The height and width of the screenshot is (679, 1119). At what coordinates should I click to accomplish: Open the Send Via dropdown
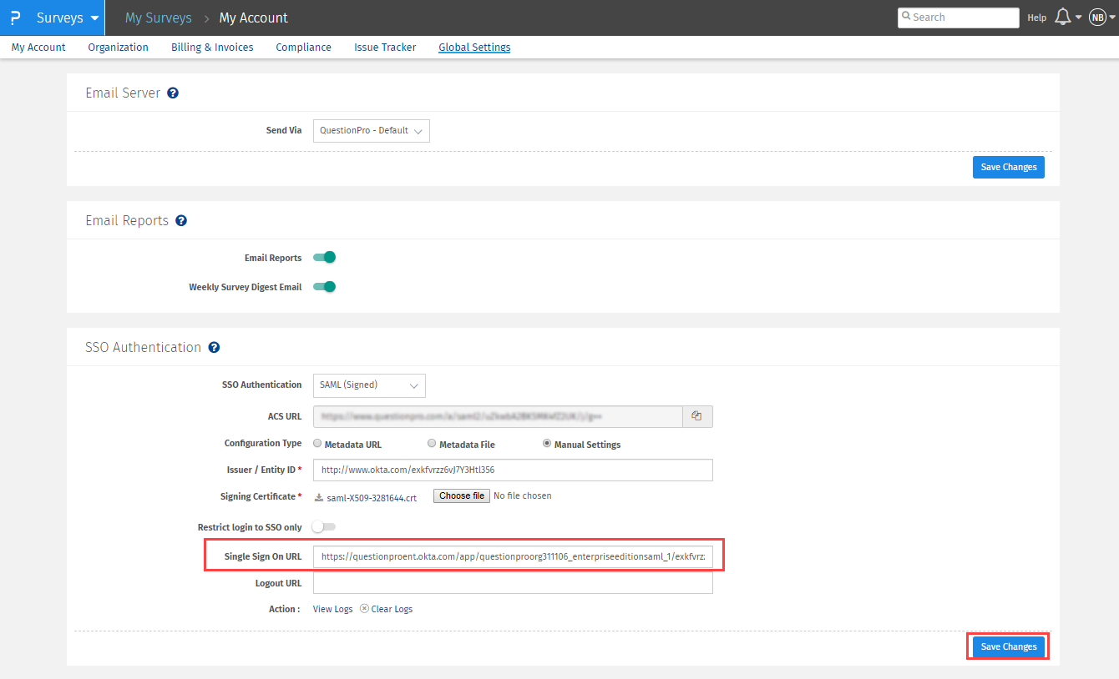[371, 131]
